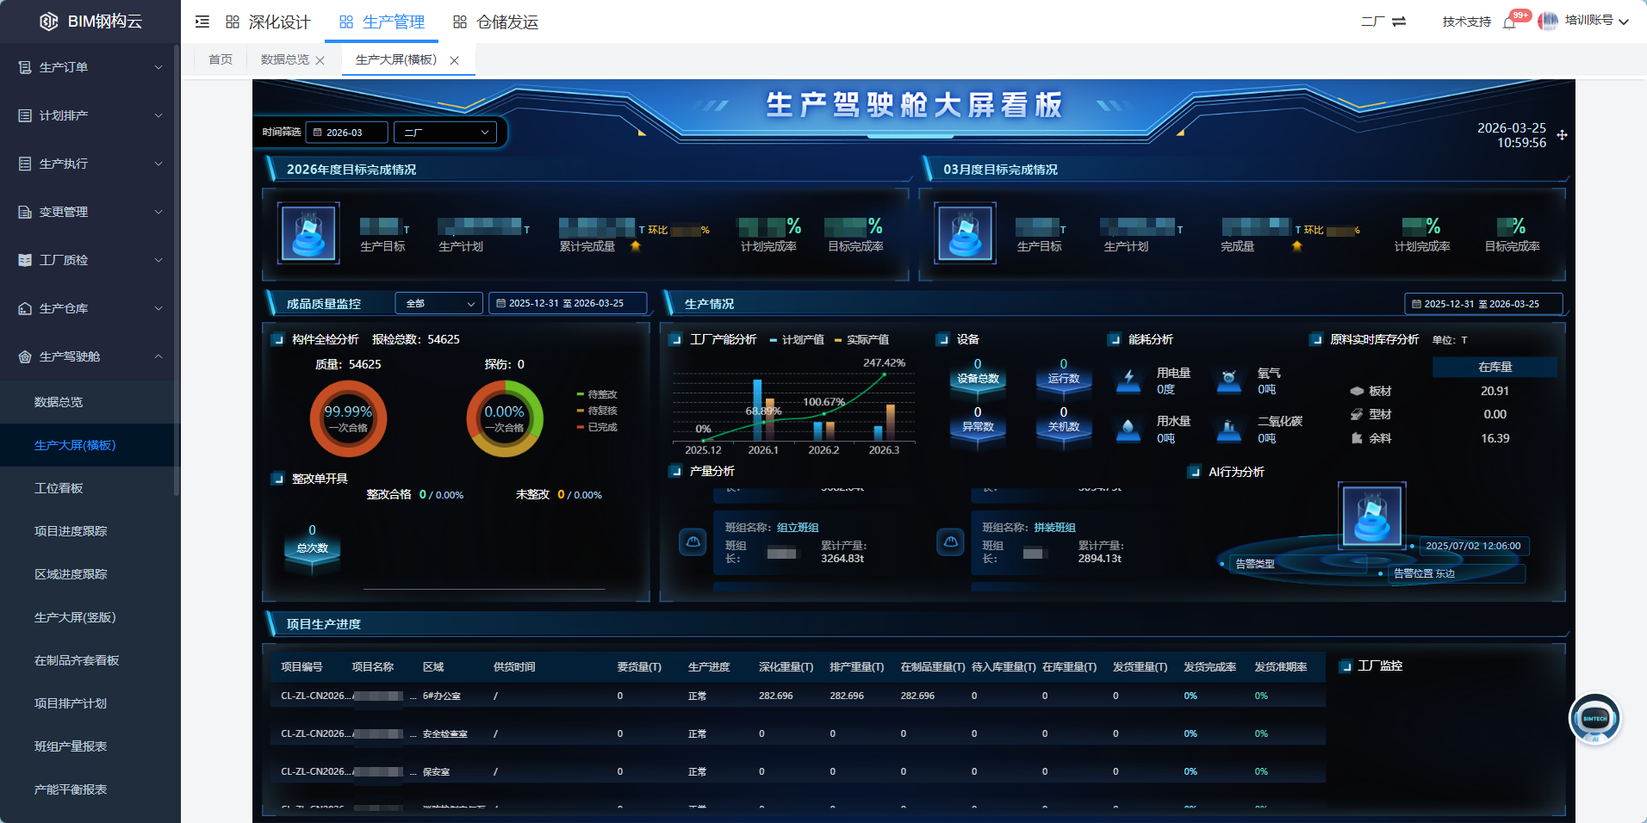Open 在制品齐套看板 in the sidebar
Image resolution: width=1647 pixels, height=823 pixels.
(77, 660)
